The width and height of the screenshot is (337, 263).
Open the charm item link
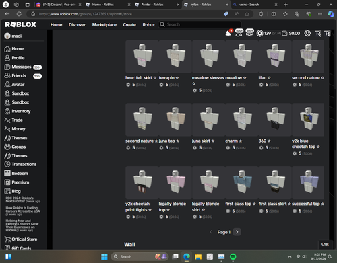(234, 141)
